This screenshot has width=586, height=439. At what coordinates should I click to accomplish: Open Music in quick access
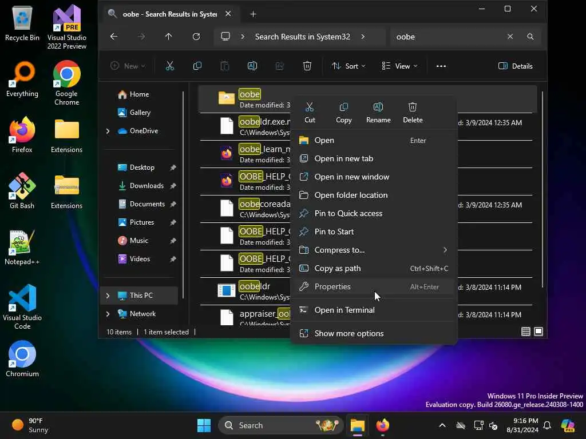coord(138,241)
